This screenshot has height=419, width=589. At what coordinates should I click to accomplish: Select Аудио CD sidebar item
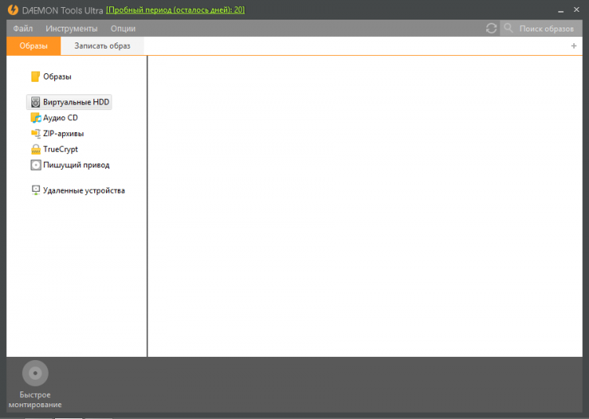(x=54, y=118)
